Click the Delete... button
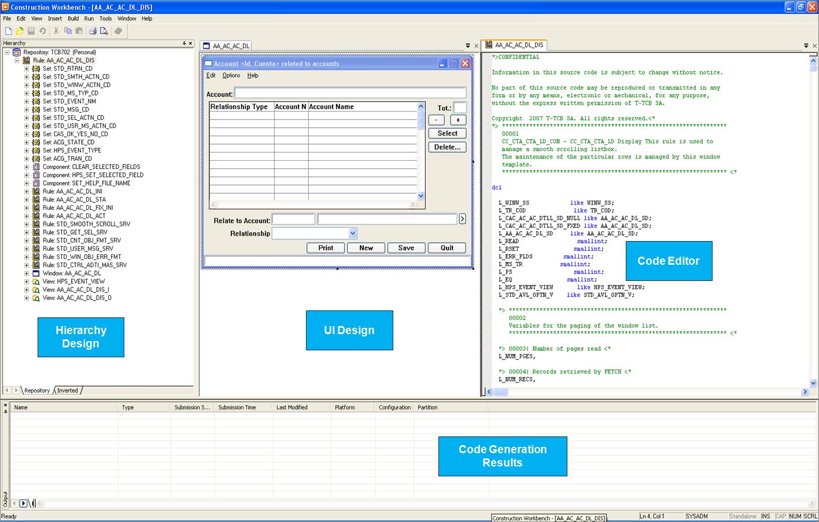The width and height of the screenshot is (819, 522). pyautogui.click(x=447, y=147)
